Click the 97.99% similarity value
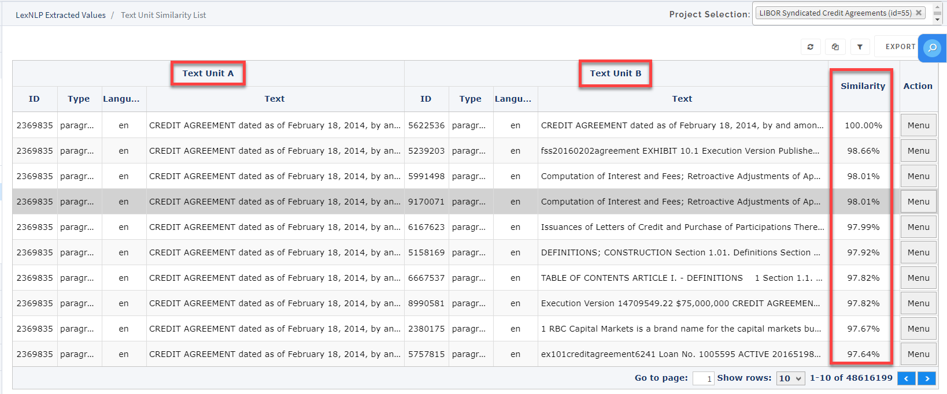947x394 pixels. (x=863, y=227)
